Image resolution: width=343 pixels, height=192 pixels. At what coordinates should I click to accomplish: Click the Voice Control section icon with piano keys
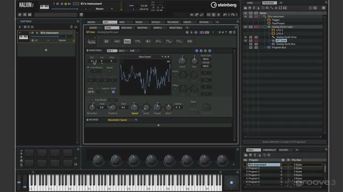pos(106,41)
